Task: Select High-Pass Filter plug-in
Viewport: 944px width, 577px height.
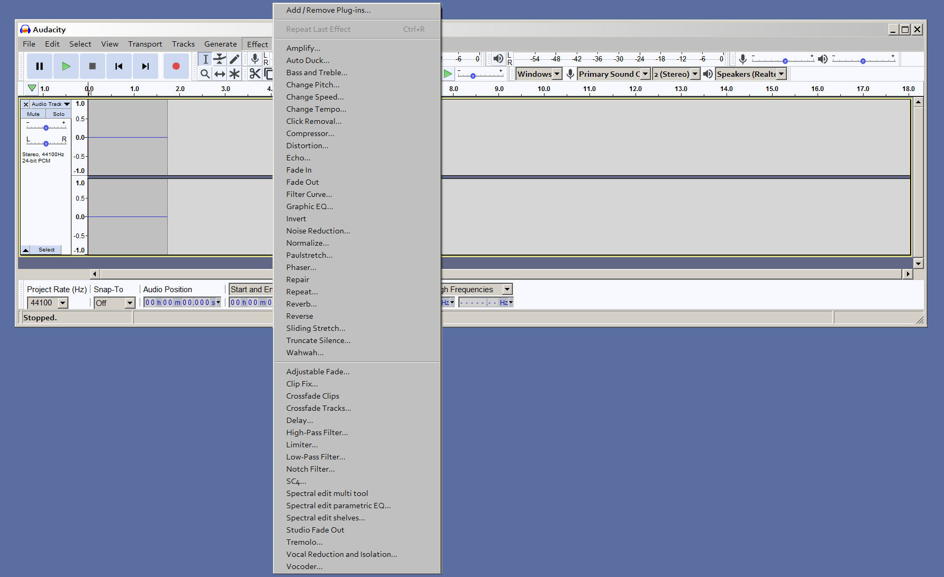Action: click(x=357, y=432)
